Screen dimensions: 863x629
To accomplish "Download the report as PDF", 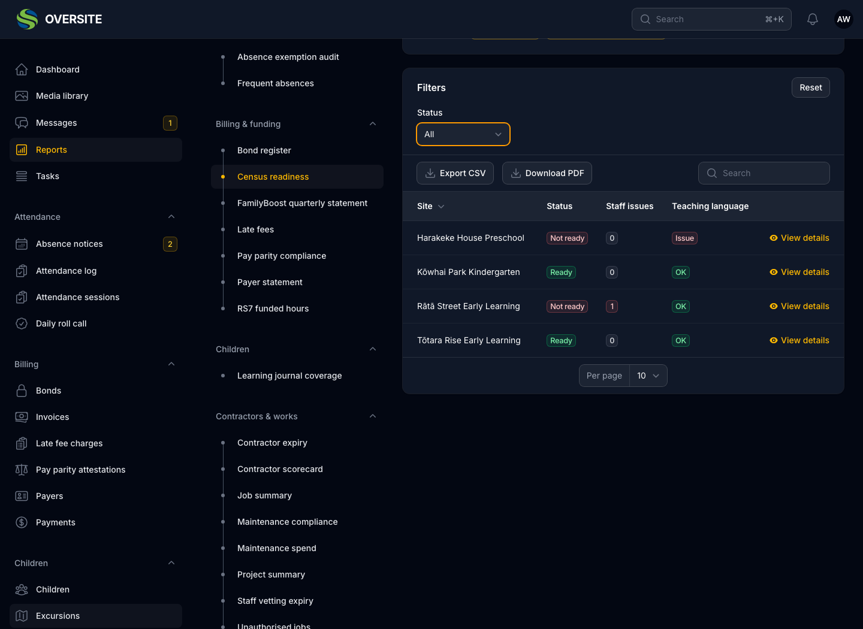I will coord(547,173).
